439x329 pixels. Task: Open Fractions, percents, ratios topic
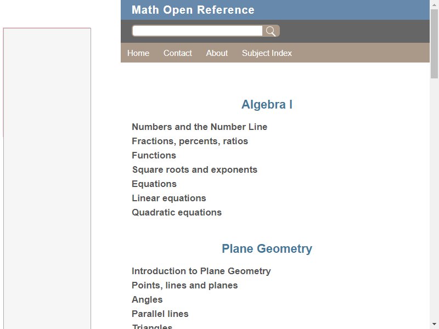(190, 141)
